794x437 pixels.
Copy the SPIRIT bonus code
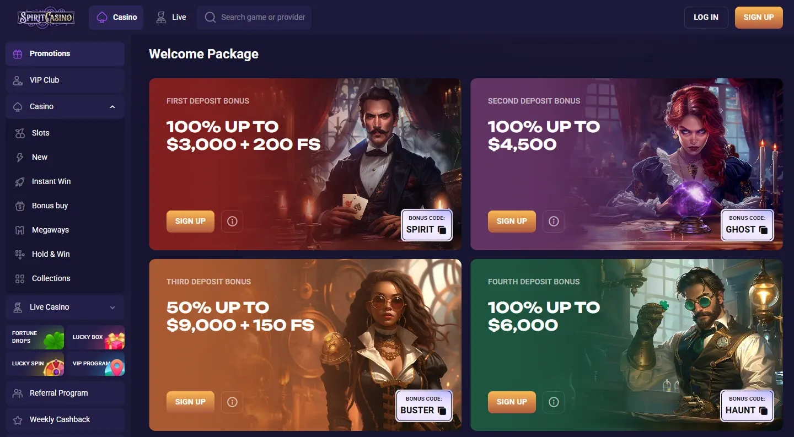442,230
